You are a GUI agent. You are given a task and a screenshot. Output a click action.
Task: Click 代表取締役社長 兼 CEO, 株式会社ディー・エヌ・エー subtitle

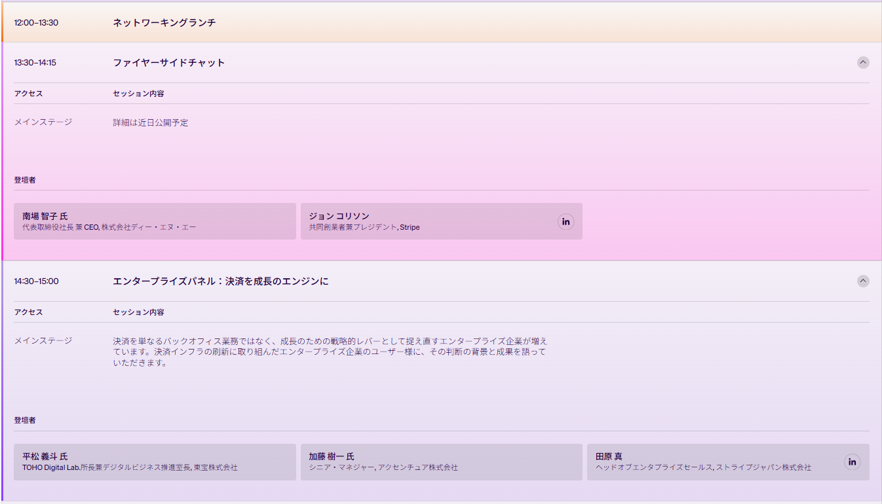(109, 227)
